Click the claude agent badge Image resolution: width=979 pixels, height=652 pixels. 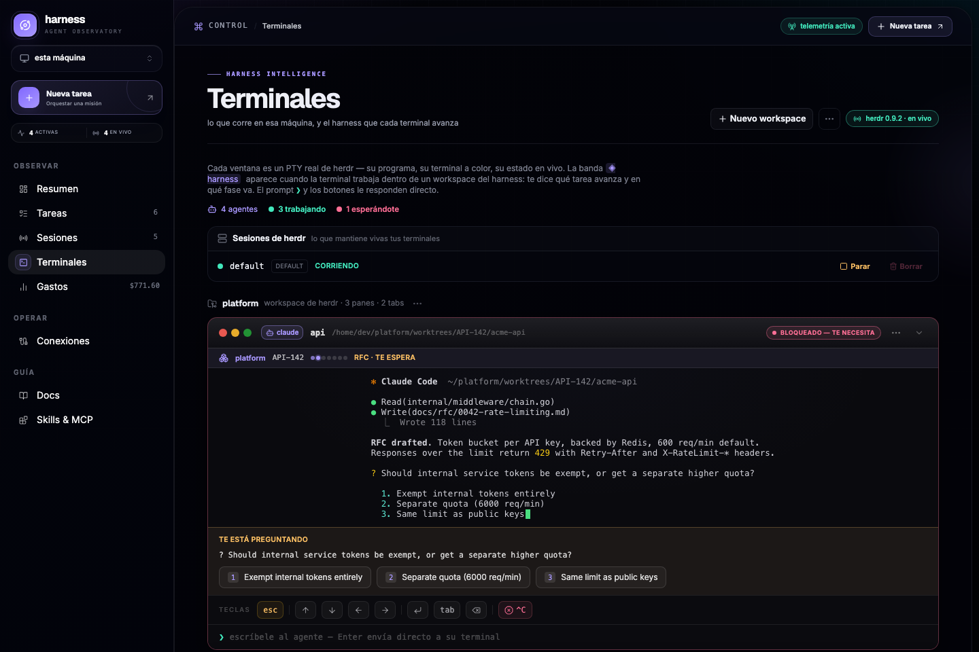pyautogui.click(x=282, y=333)
